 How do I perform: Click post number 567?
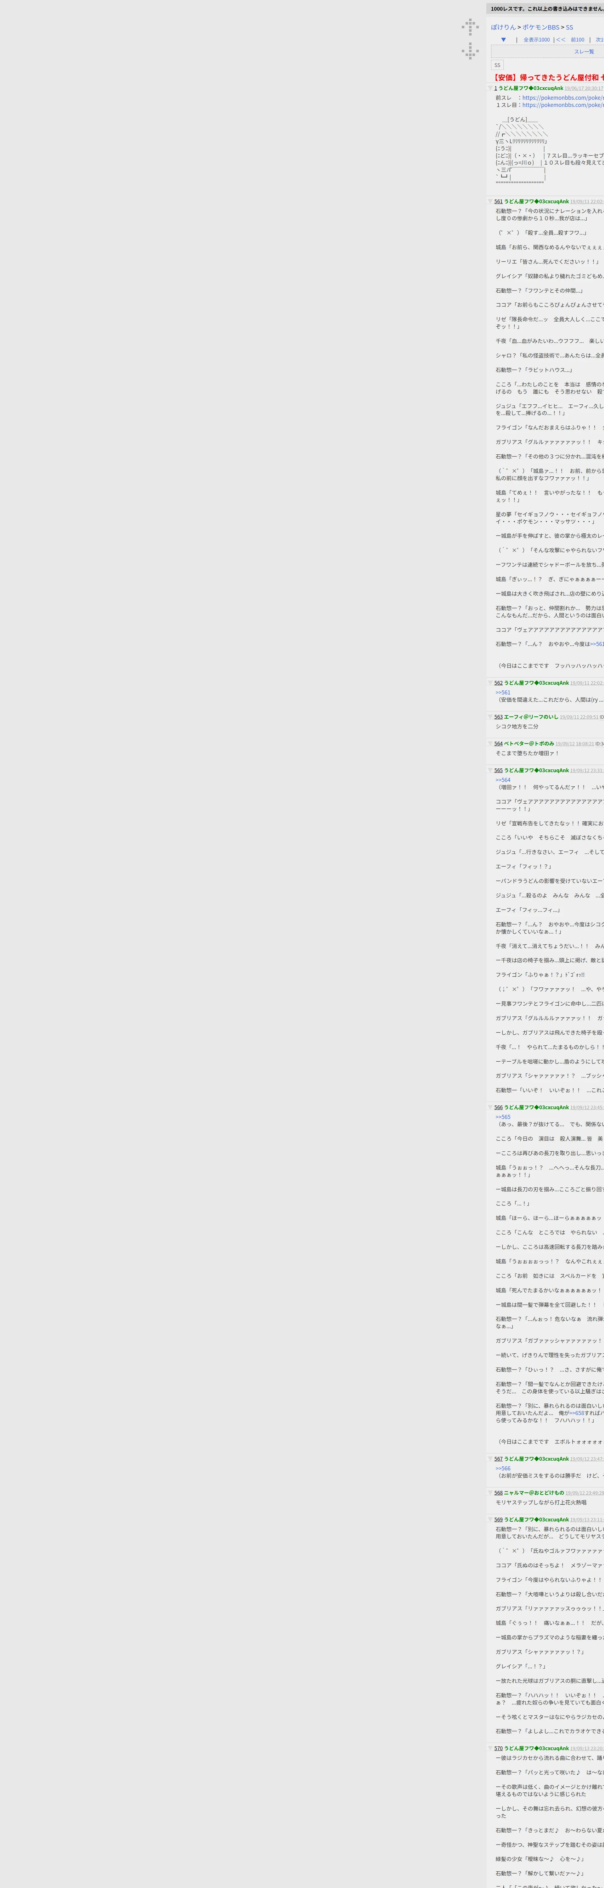coord(498,1458)
